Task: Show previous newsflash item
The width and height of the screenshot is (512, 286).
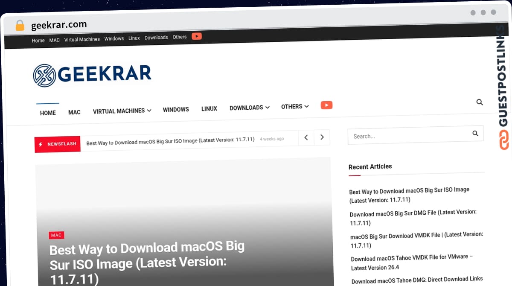Action: point(306,137)
